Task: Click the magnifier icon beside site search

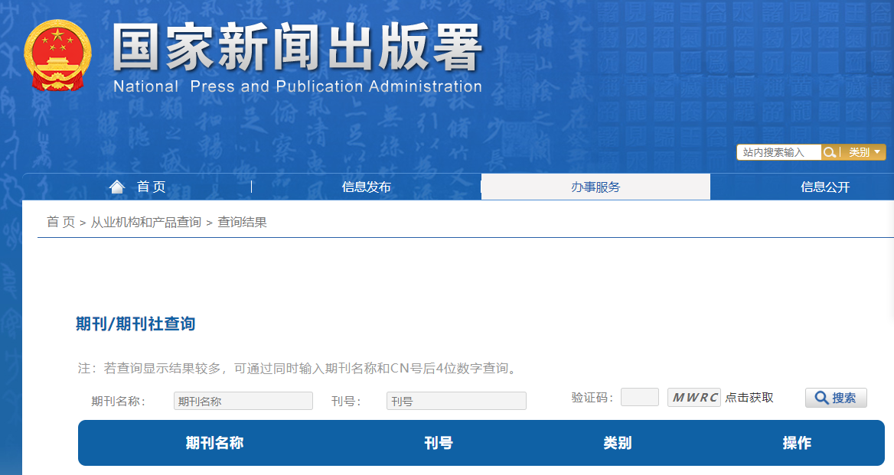Action: click(x=830, y=152)
